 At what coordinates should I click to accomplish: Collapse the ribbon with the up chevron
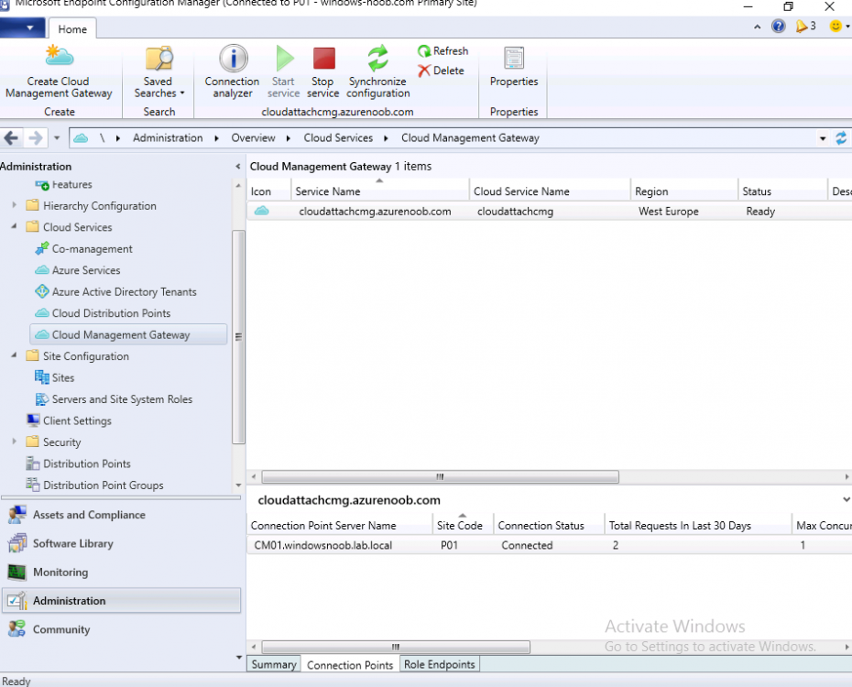pyautogui.click(x=757, y=27)
